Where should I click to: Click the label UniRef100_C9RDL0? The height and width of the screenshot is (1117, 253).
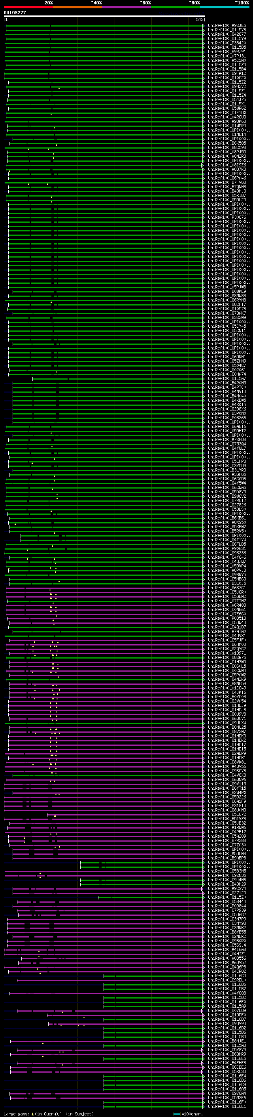pyautogui.click(x=227, y=980)
